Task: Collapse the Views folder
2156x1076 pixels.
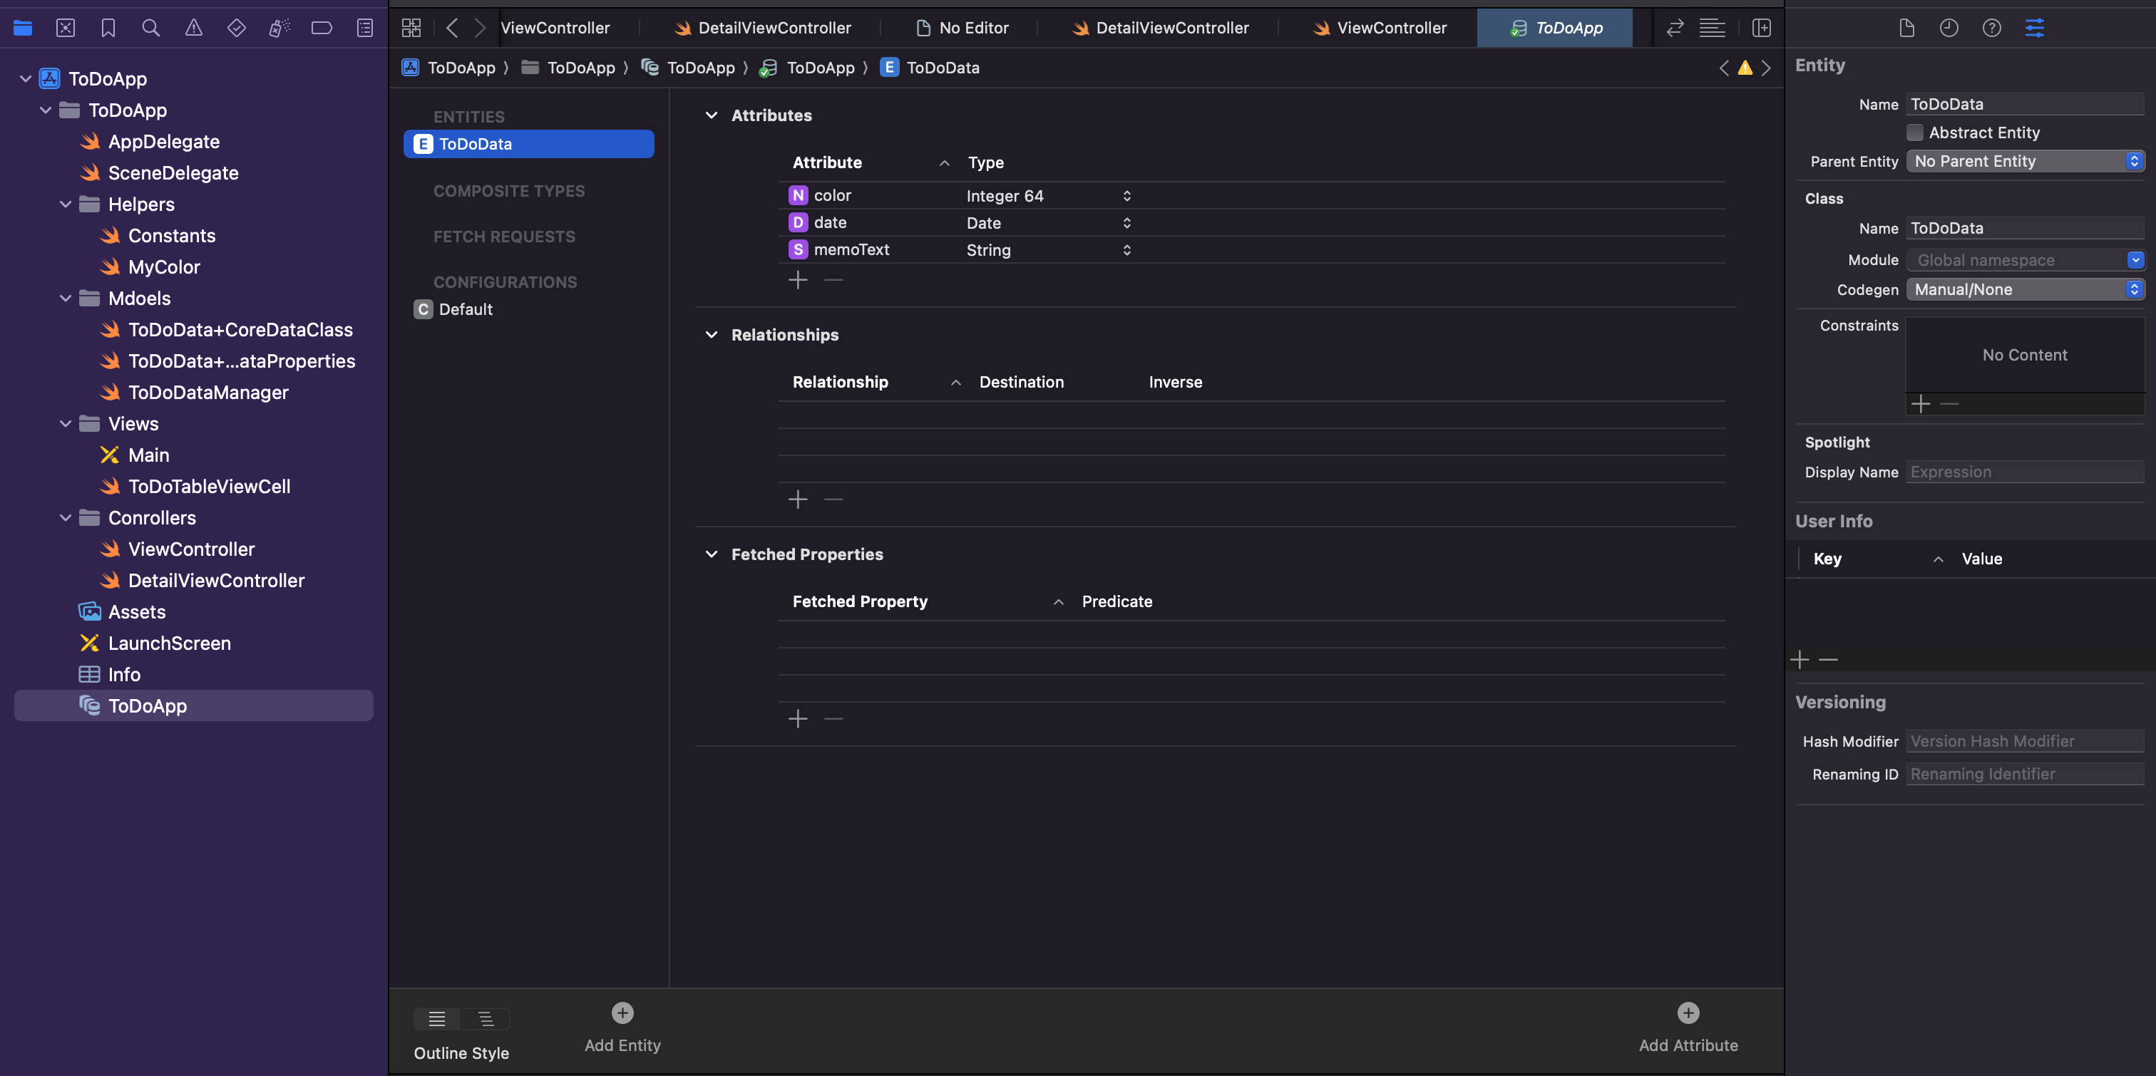Action: pyautogui.click(x=66, y=423)
